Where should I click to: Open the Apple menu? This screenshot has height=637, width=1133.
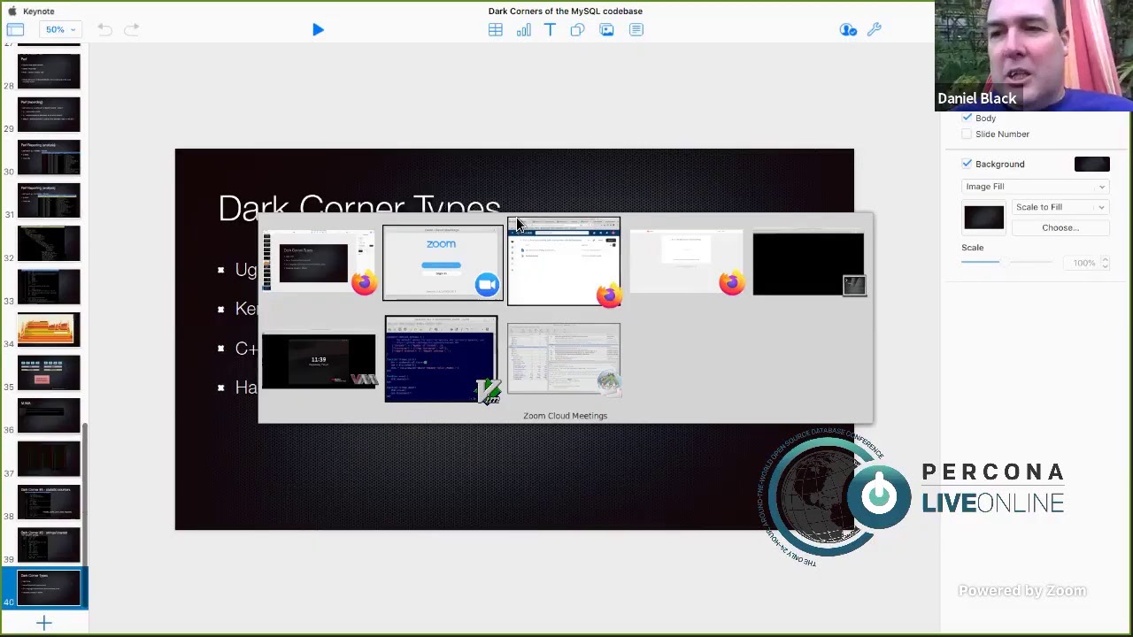[x=12, y=12]
